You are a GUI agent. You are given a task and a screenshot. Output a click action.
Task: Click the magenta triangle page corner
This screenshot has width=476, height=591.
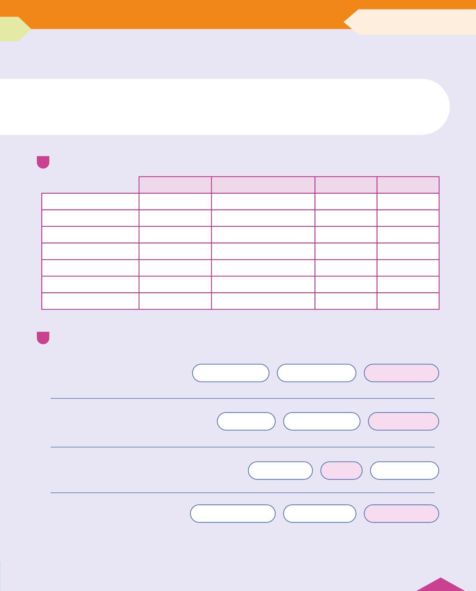[441, 585]
